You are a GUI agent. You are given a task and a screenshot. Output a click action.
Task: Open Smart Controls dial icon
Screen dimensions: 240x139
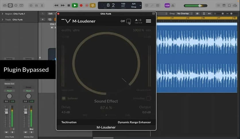coord(31,5)
